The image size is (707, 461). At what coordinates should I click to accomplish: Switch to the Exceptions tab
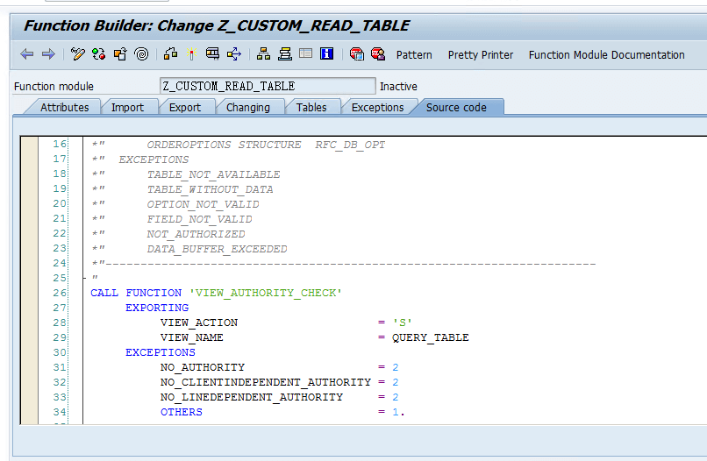(x=377, y=107)
